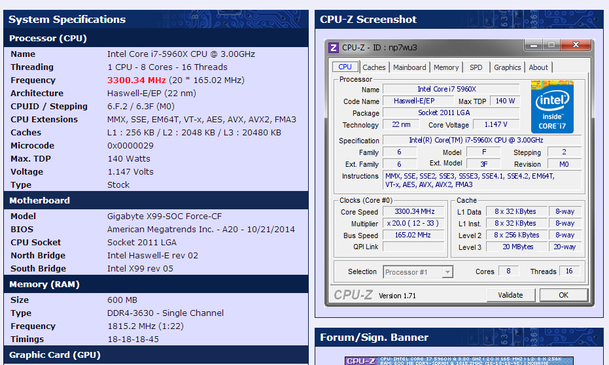Image resolution: width=609 pixels, height=365 pixels.
Task: Click the OK button in CPU-Z
Action: (x=564, y=295)
